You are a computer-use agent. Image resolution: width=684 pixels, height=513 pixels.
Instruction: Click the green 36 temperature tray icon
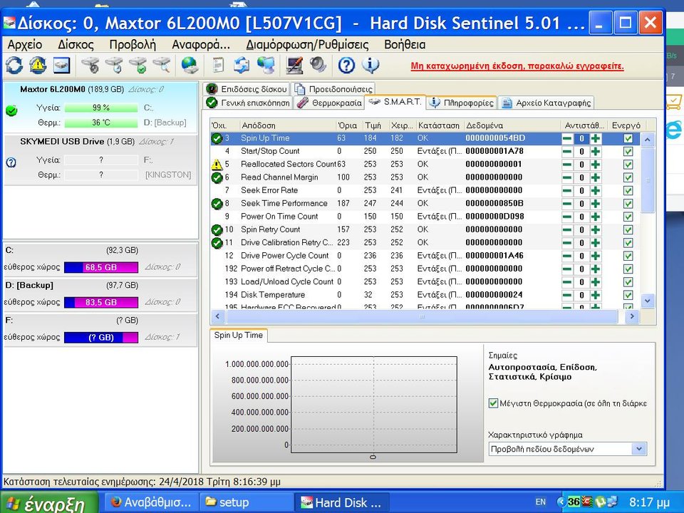574,502
